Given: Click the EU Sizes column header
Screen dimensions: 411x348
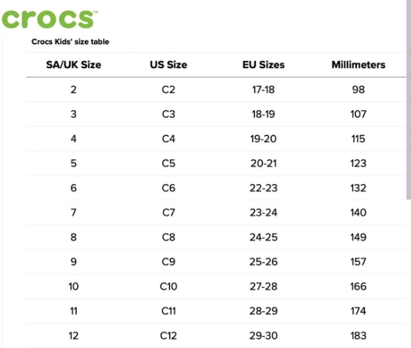Looking at the screenshot, I should (263, 65).
